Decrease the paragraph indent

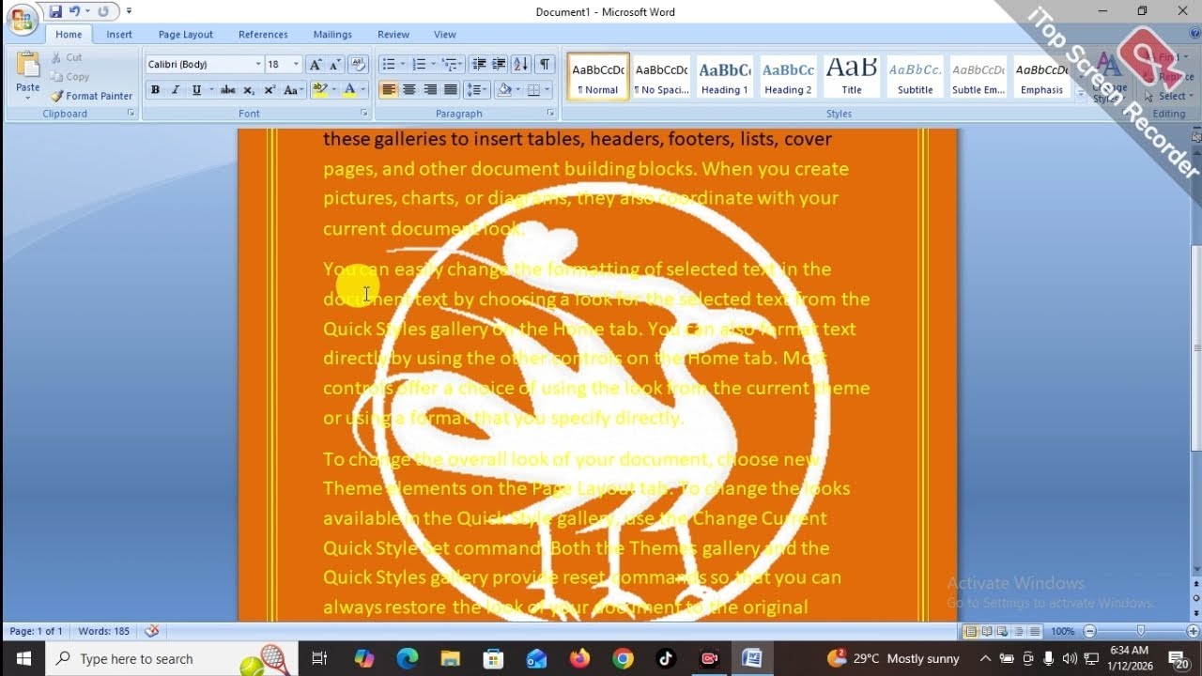479,65
